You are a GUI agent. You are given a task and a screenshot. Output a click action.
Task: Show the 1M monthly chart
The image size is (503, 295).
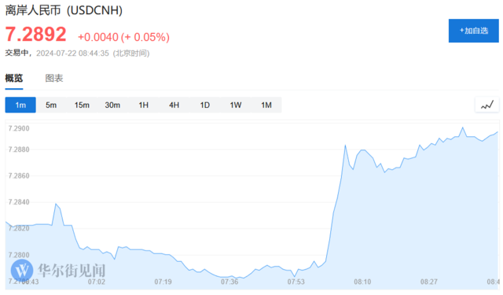(266, 105)
